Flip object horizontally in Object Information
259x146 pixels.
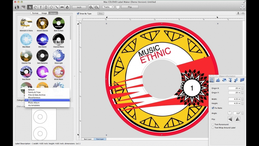pyautogui.click(x=230, y=119)
